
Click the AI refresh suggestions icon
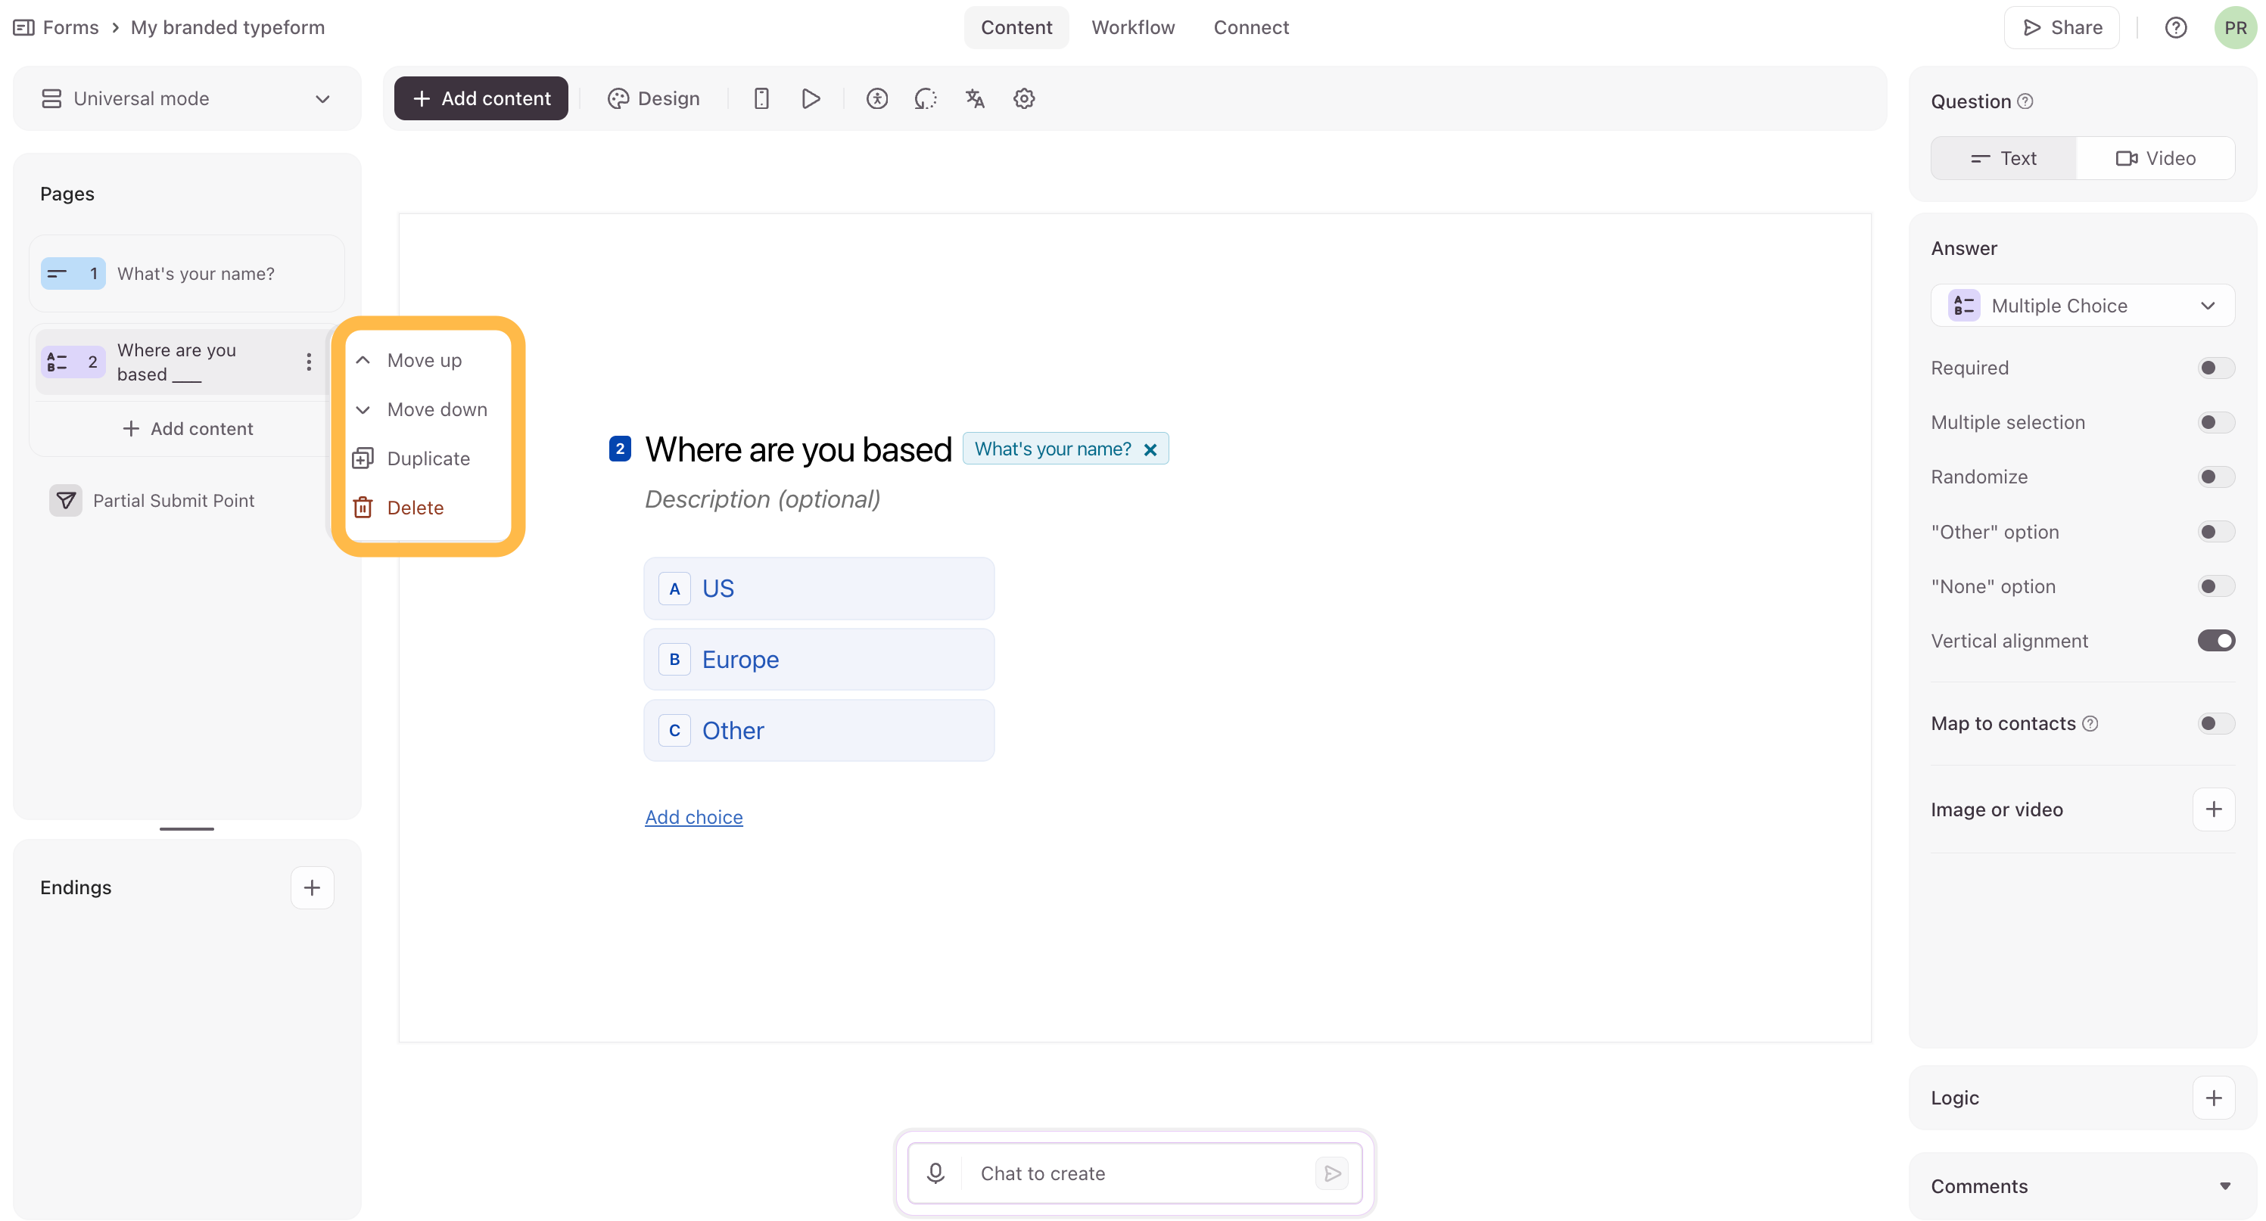tap(926, 98)
